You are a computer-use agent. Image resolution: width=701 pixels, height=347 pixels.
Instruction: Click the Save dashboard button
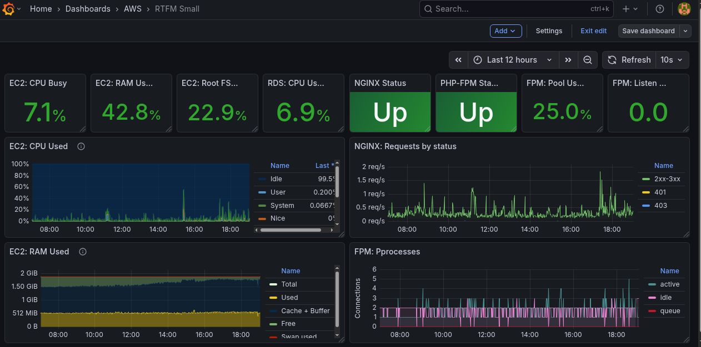[648, 31]
